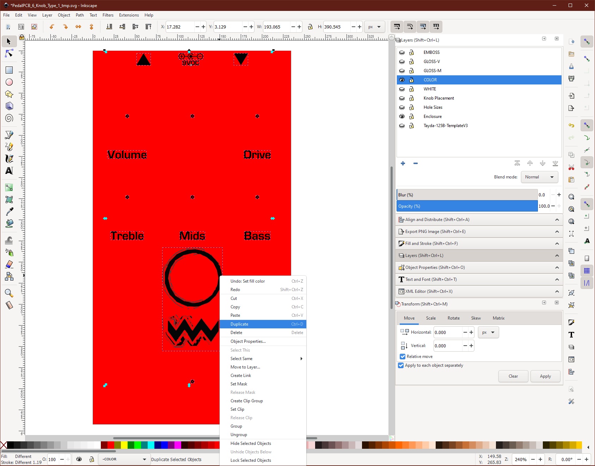Open the COLOR layer selector in status bar
The width and height of the screenshot is (595, 466).
pos(124,459)
